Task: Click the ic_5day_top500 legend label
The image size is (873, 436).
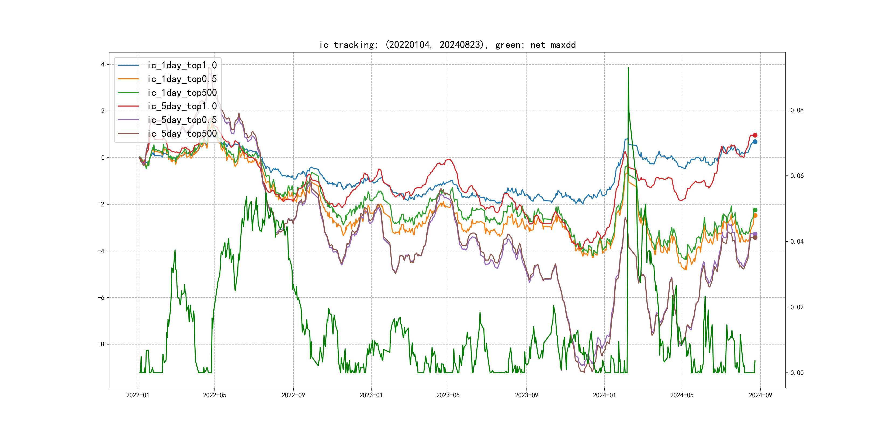Action: [182, 134]
